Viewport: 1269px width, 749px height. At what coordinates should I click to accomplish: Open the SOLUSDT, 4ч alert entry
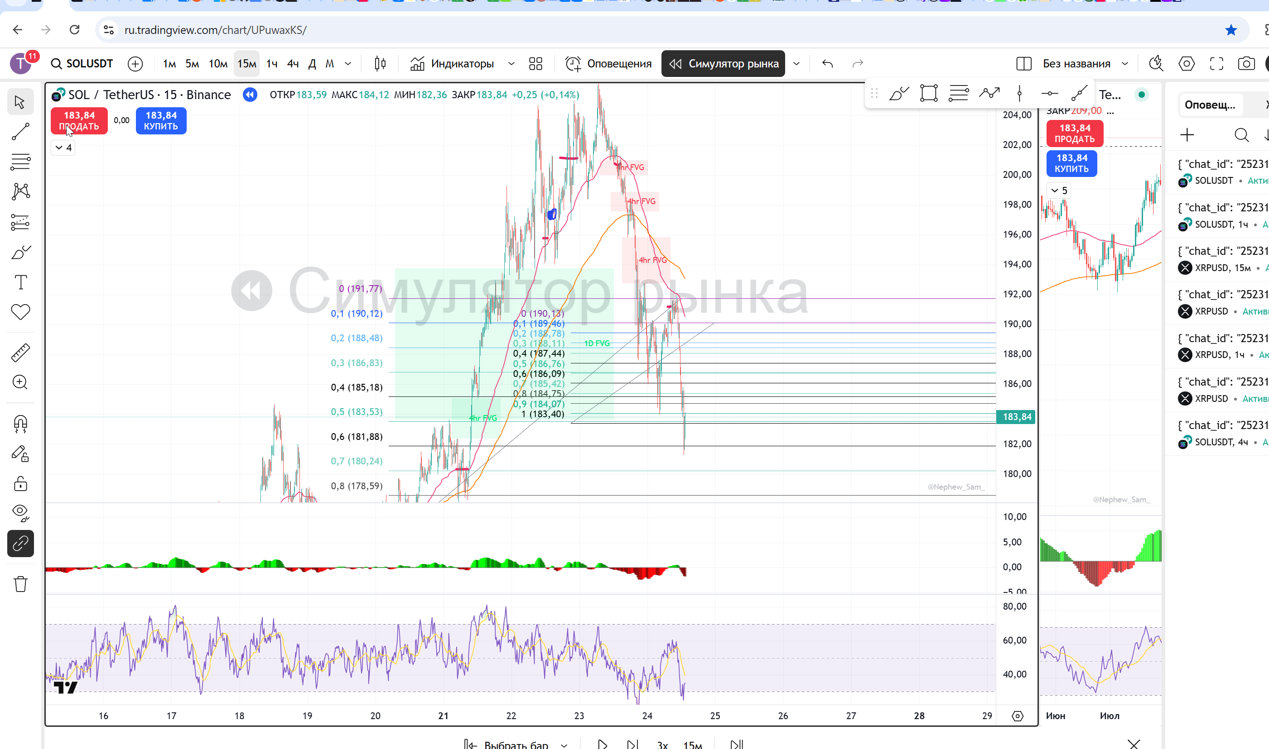tap(1222, 434)
